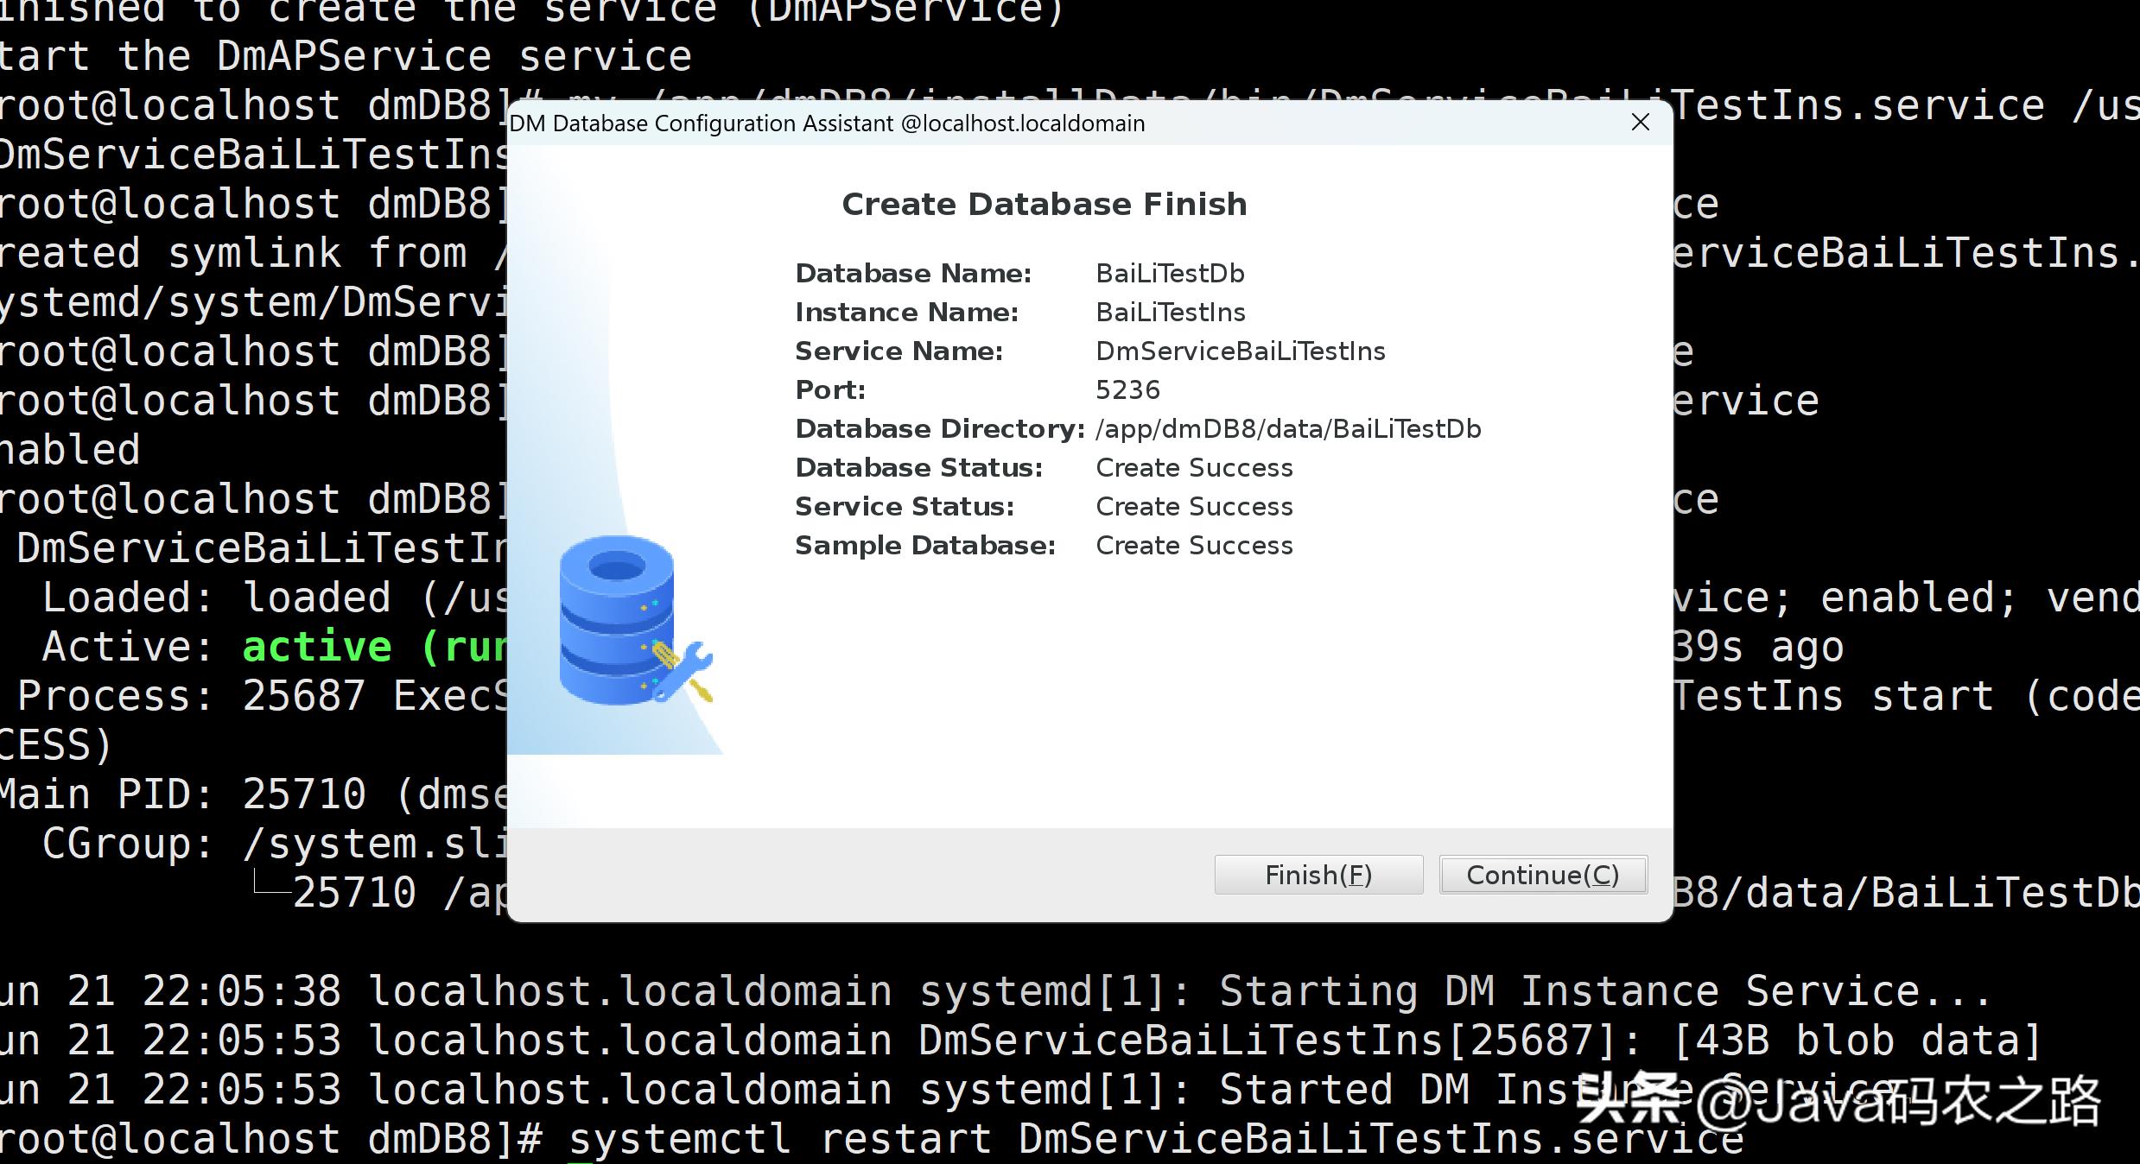Image resolution: width=2140 pixels, height=1164 pixels.
Task: Click the Service Status Create Success value
Action: [x=1194, y=507]
